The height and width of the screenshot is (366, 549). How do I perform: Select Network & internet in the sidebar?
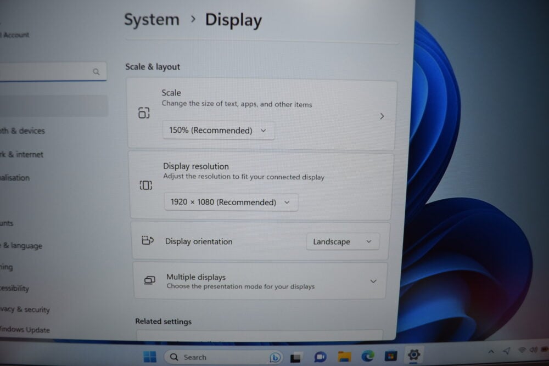[x=21, y=154]
